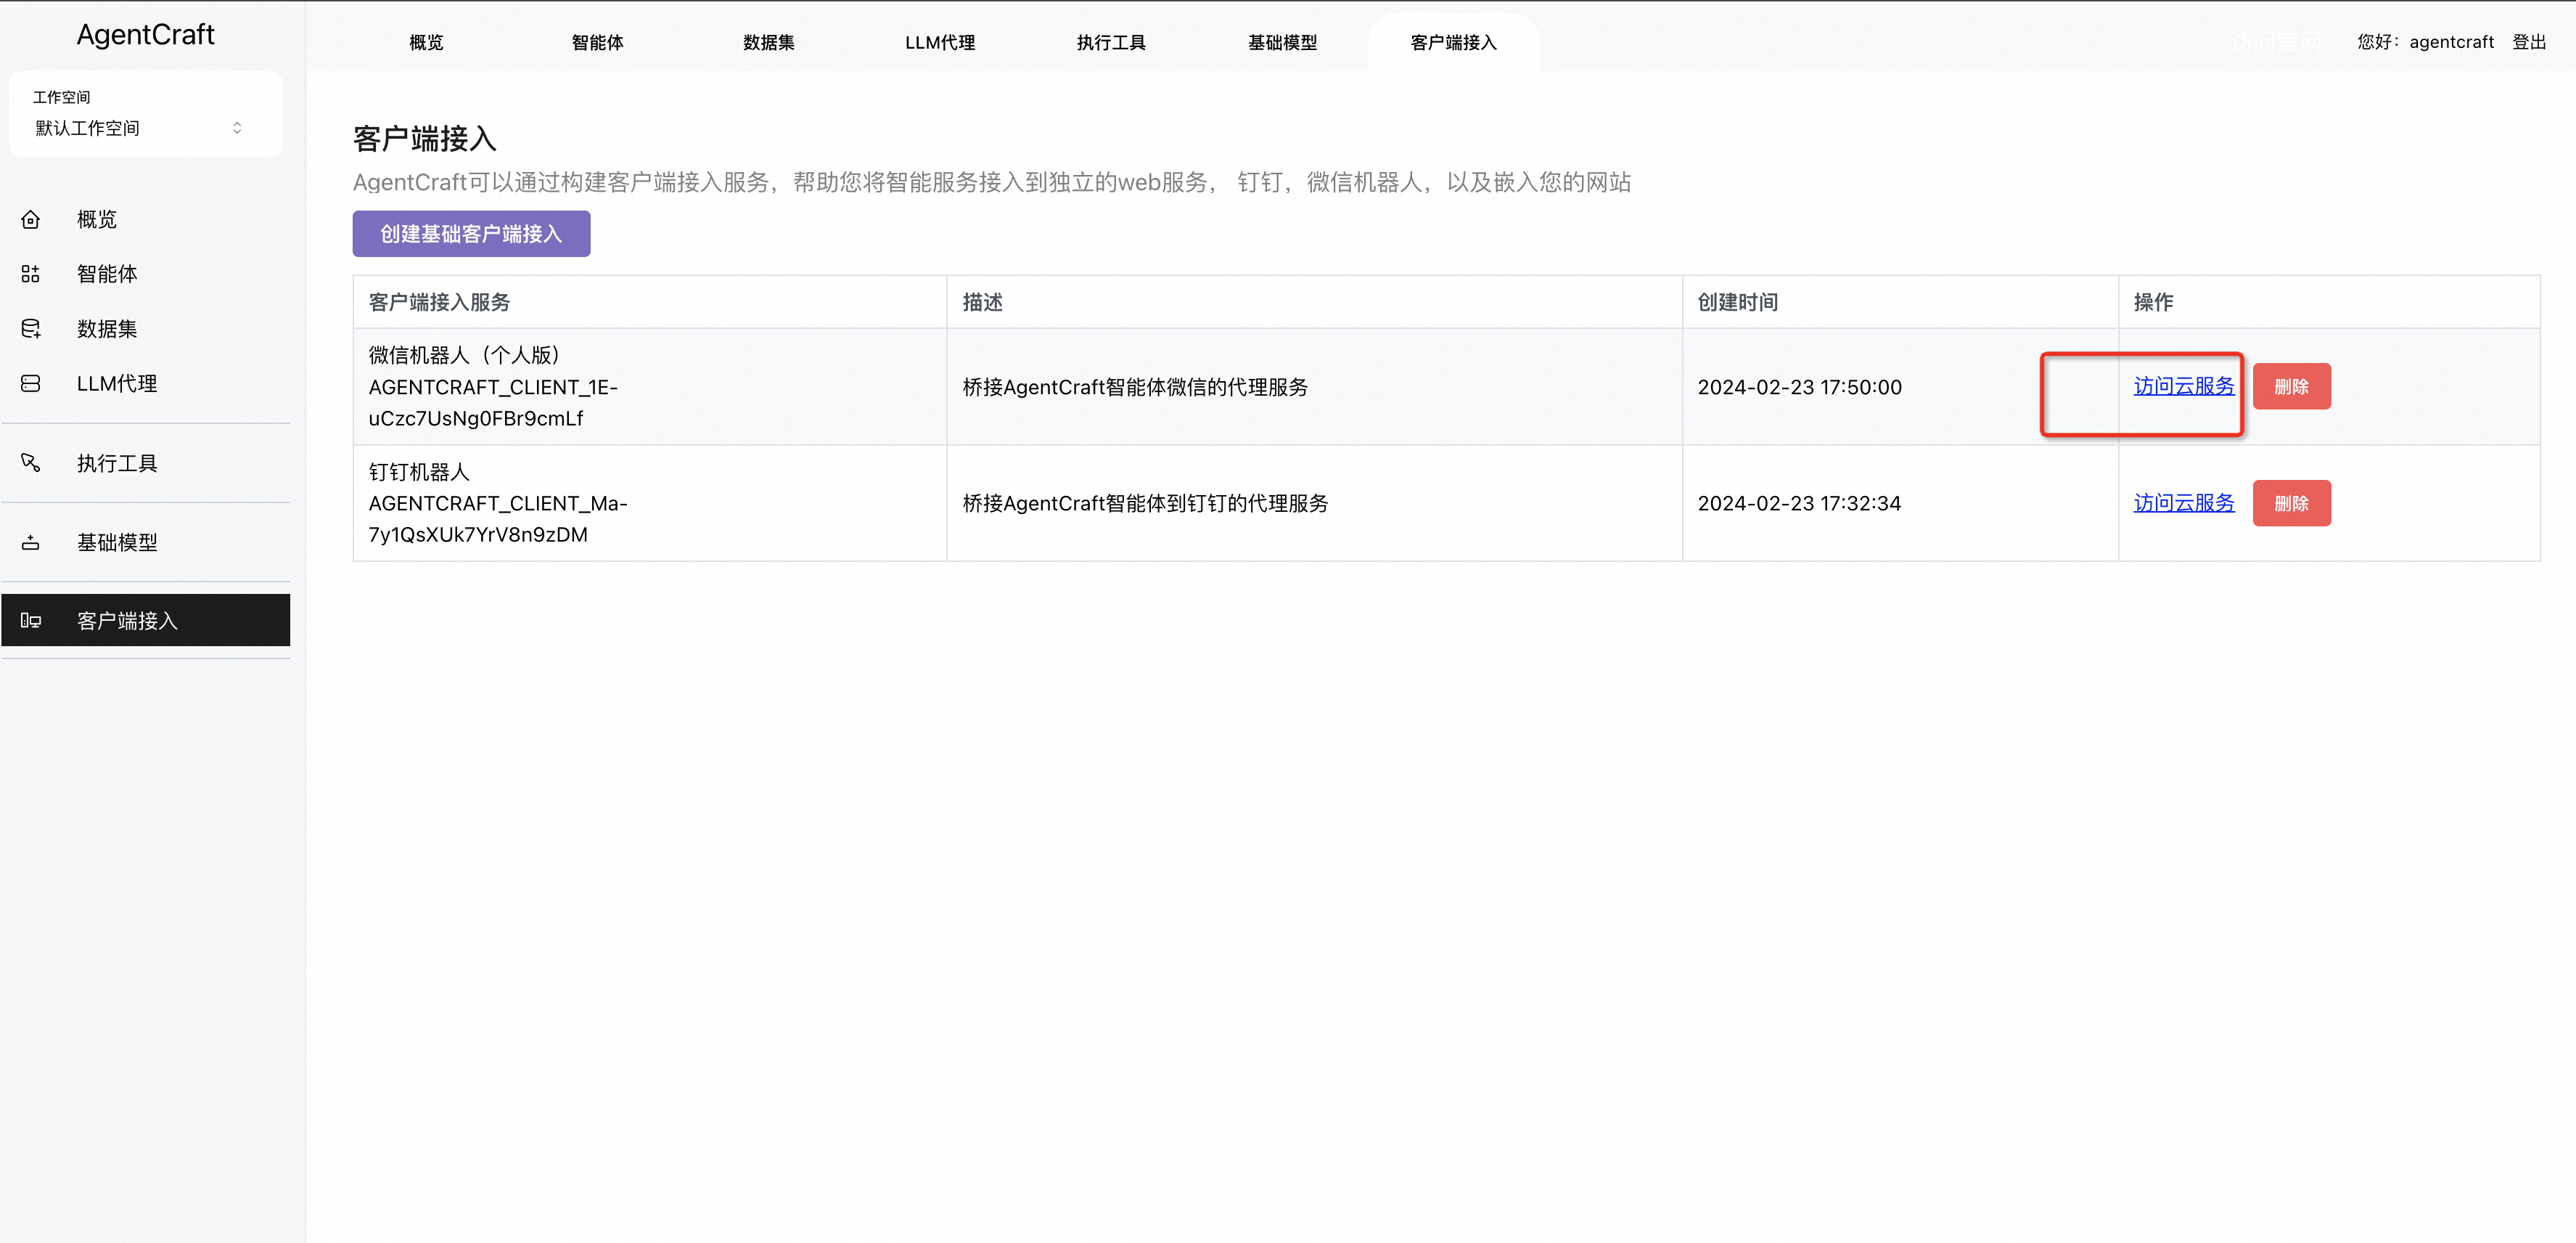Screen dimensions: 2576x1243
Task: Click the 客户端接入 page heading
Action: 425,138
